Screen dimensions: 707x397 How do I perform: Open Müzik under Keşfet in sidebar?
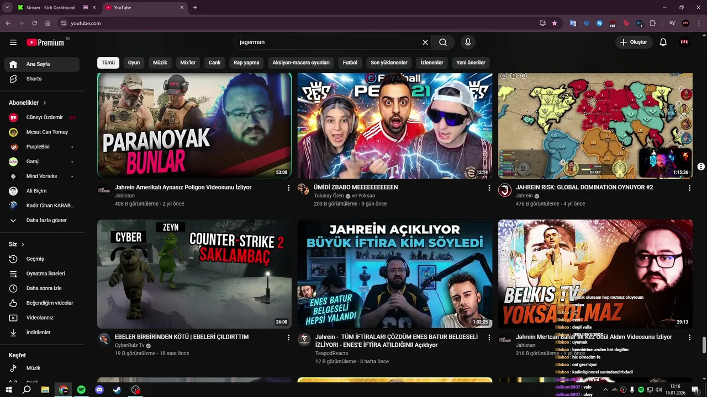click(x=42, y=368)
